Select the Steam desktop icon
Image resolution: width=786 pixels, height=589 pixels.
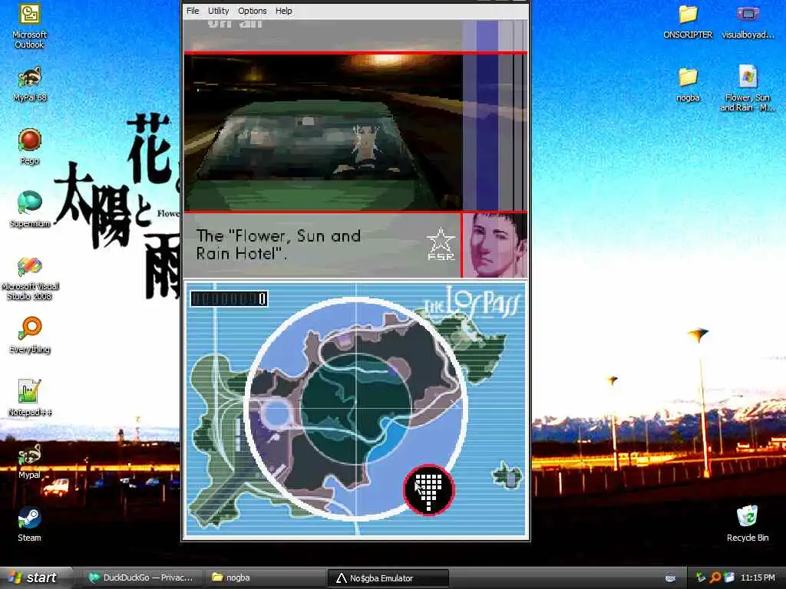tap(29, 524)
